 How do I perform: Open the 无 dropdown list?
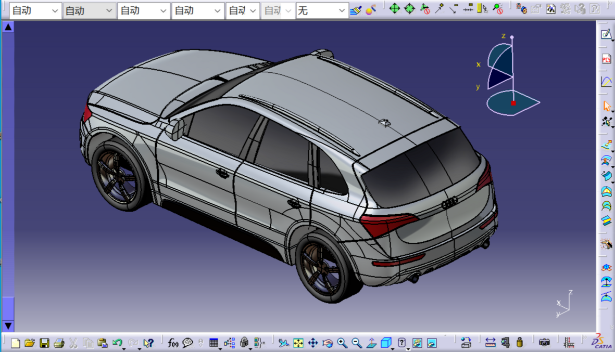342,11
